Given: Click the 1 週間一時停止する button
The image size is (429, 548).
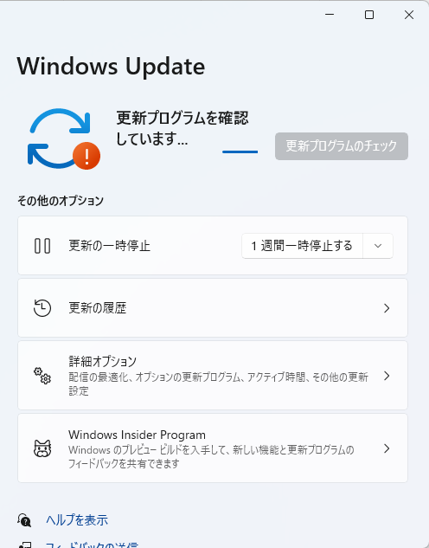Looking at the screenshot, I should [303, 246].
